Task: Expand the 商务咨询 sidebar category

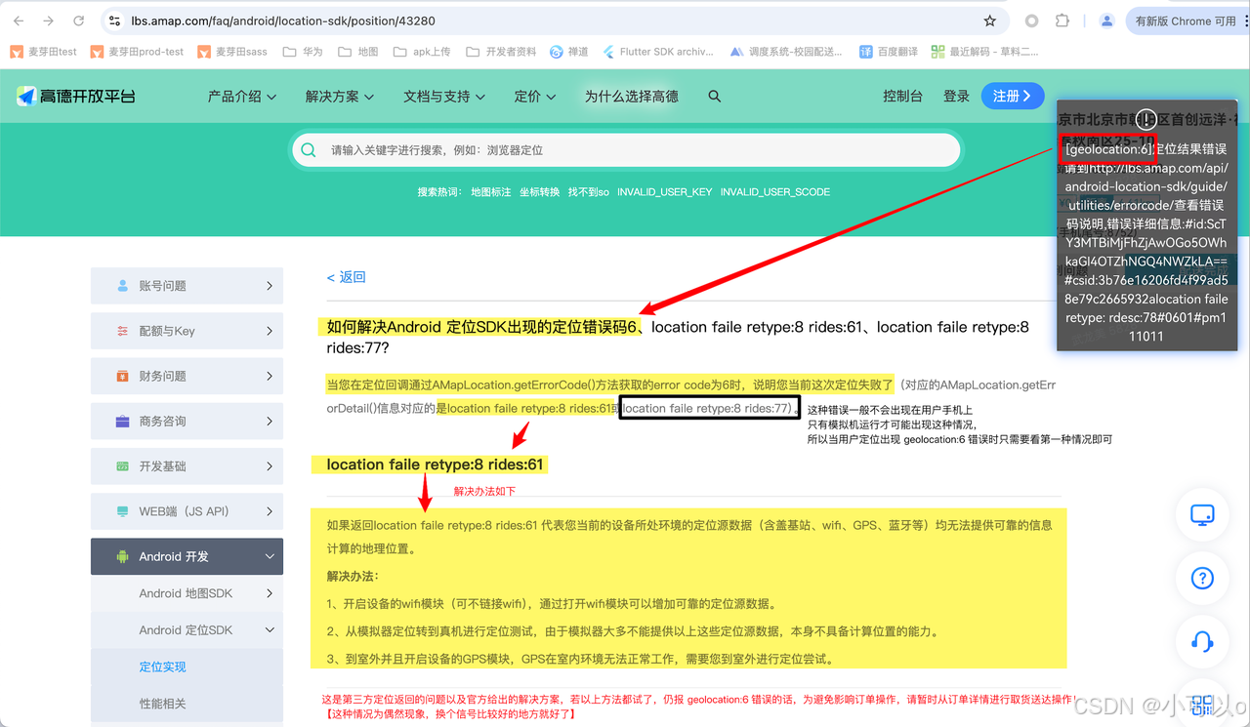Action: pos(187,422)
